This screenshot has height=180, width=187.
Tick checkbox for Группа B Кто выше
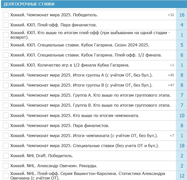pyautogui.click(x=6, y=105)
